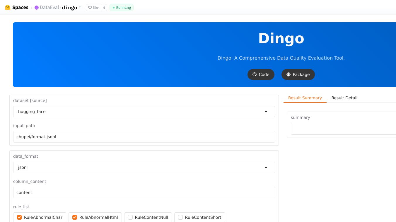Open the data_format dropdown
Viewport: 396px width, 222px height.
(x=144, y=167)
